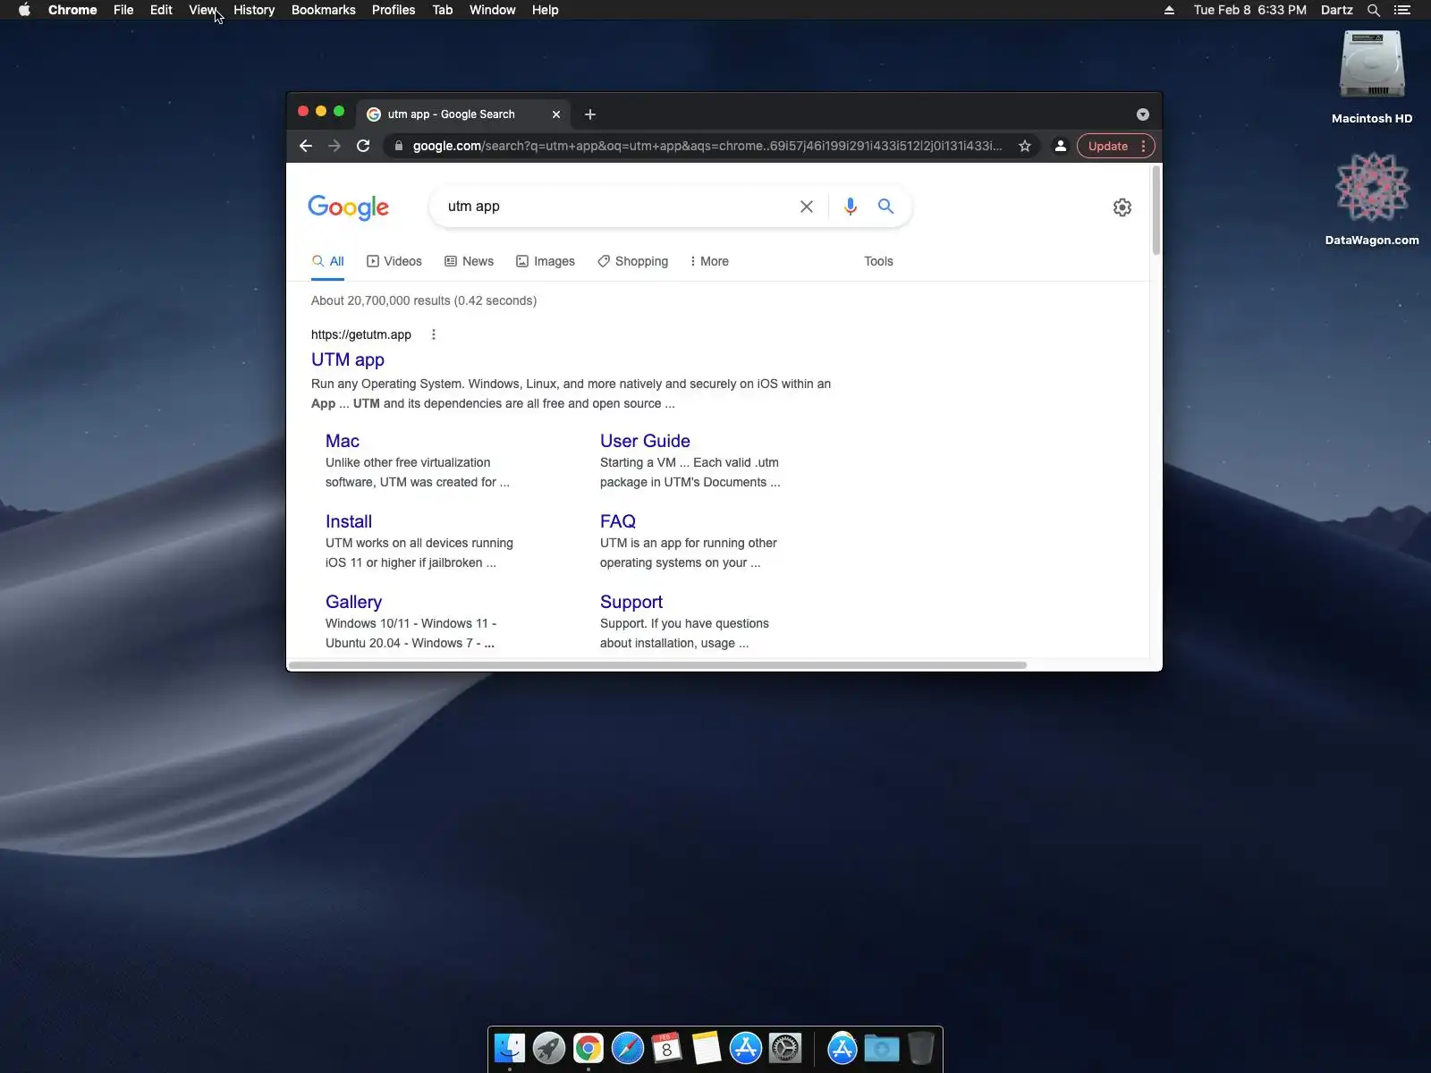Image resolution: width=1431 pixels, height=1073 pixels.
Task: Open Macintosh HD on the desktop
Action: pyautogui.click(x=1372, y=78)
